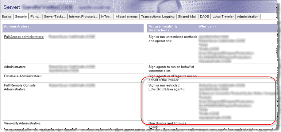281x132 pixels.
Task: Open the Server Tasks... tab
Action: pyautogui.click(x=55, y=16)
